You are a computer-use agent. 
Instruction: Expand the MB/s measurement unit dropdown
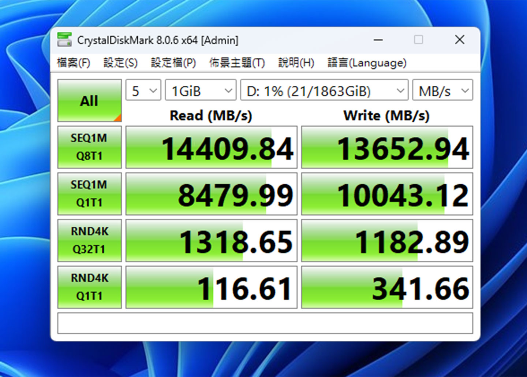[442, 90]
